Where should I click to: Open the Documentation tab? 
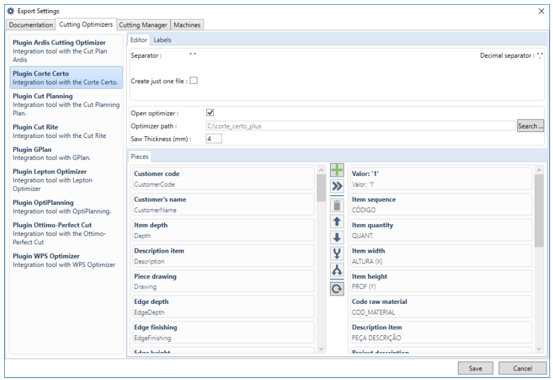[31, 25]
